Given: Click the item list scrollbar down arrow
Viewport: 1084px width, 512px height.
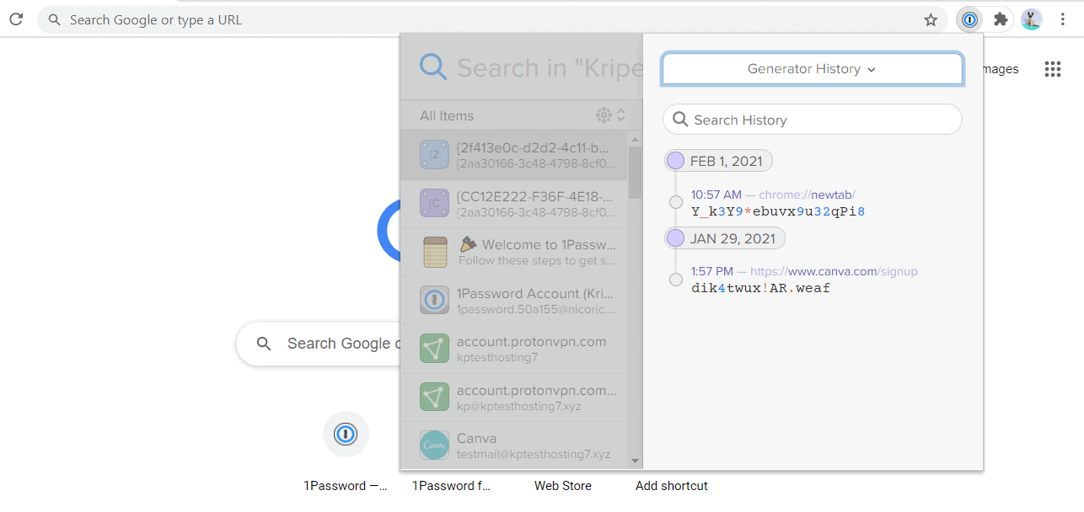Looking at the screenshot, I should [636, 461].
